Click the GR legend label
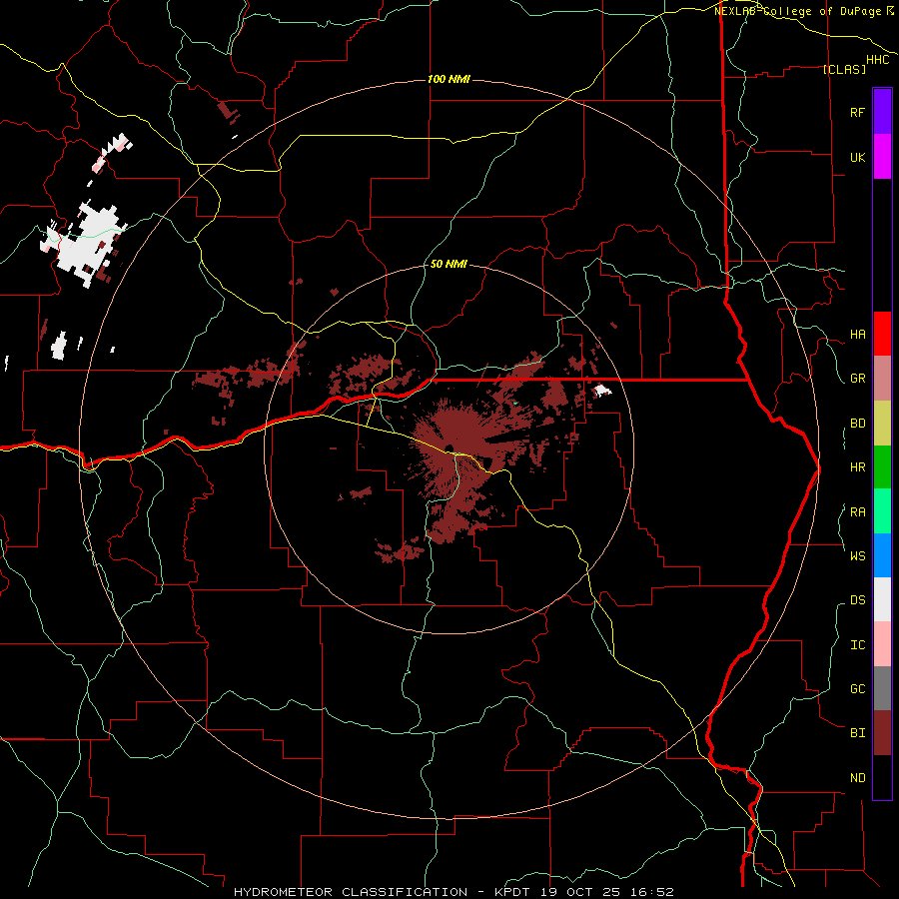This screenshot has height=899, width=899. [x=857, y=379]
